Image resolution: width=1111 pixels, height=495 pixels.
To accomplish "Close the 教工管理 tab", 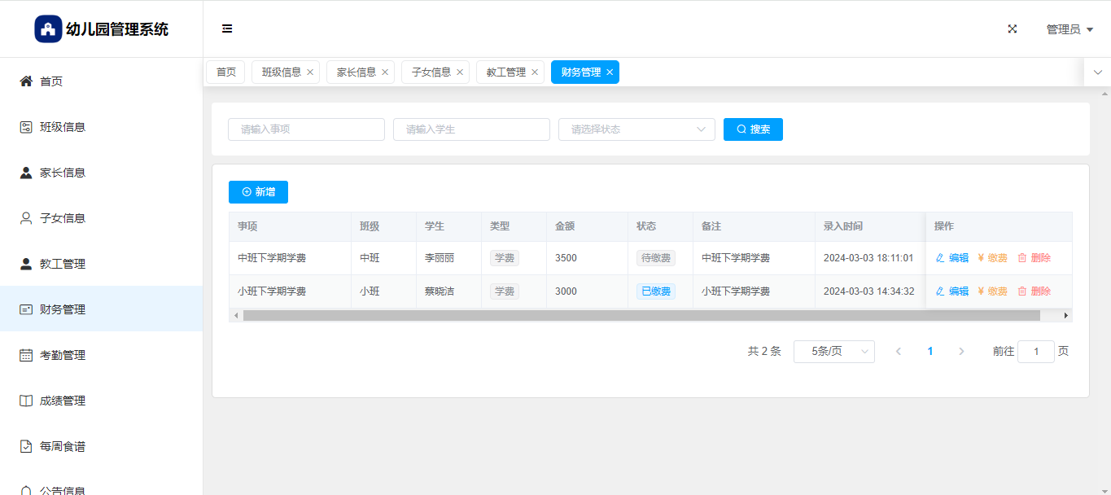I will 535,72.
